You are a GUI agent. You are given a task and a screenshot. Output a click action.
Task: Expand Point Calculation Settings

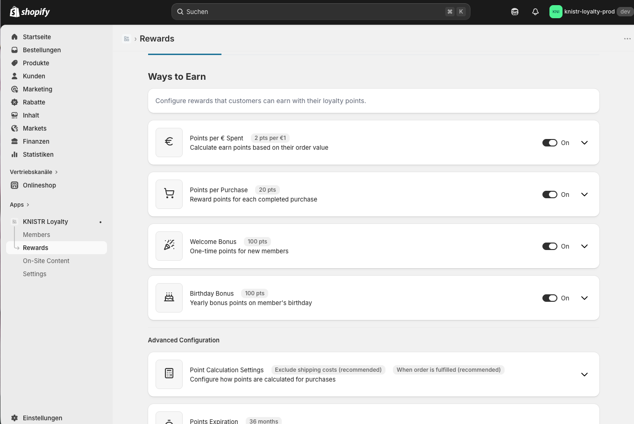(584, 375)
